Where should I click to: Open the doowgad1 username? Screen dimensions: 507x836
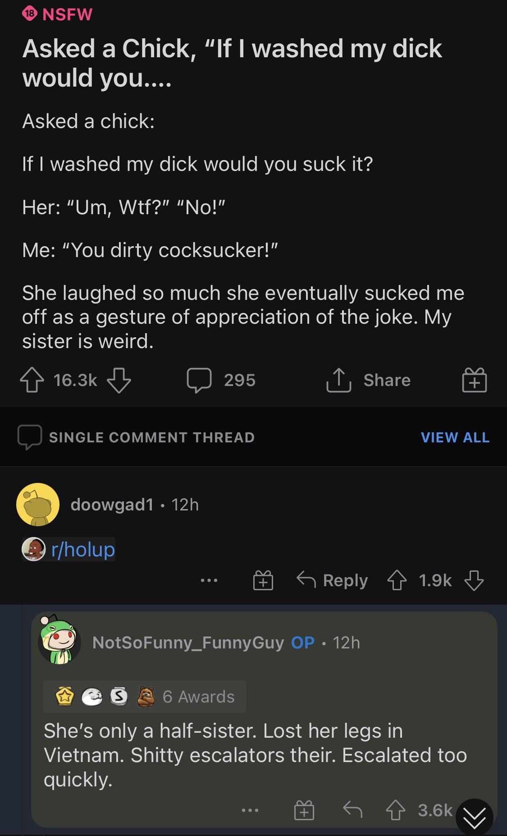112,505
